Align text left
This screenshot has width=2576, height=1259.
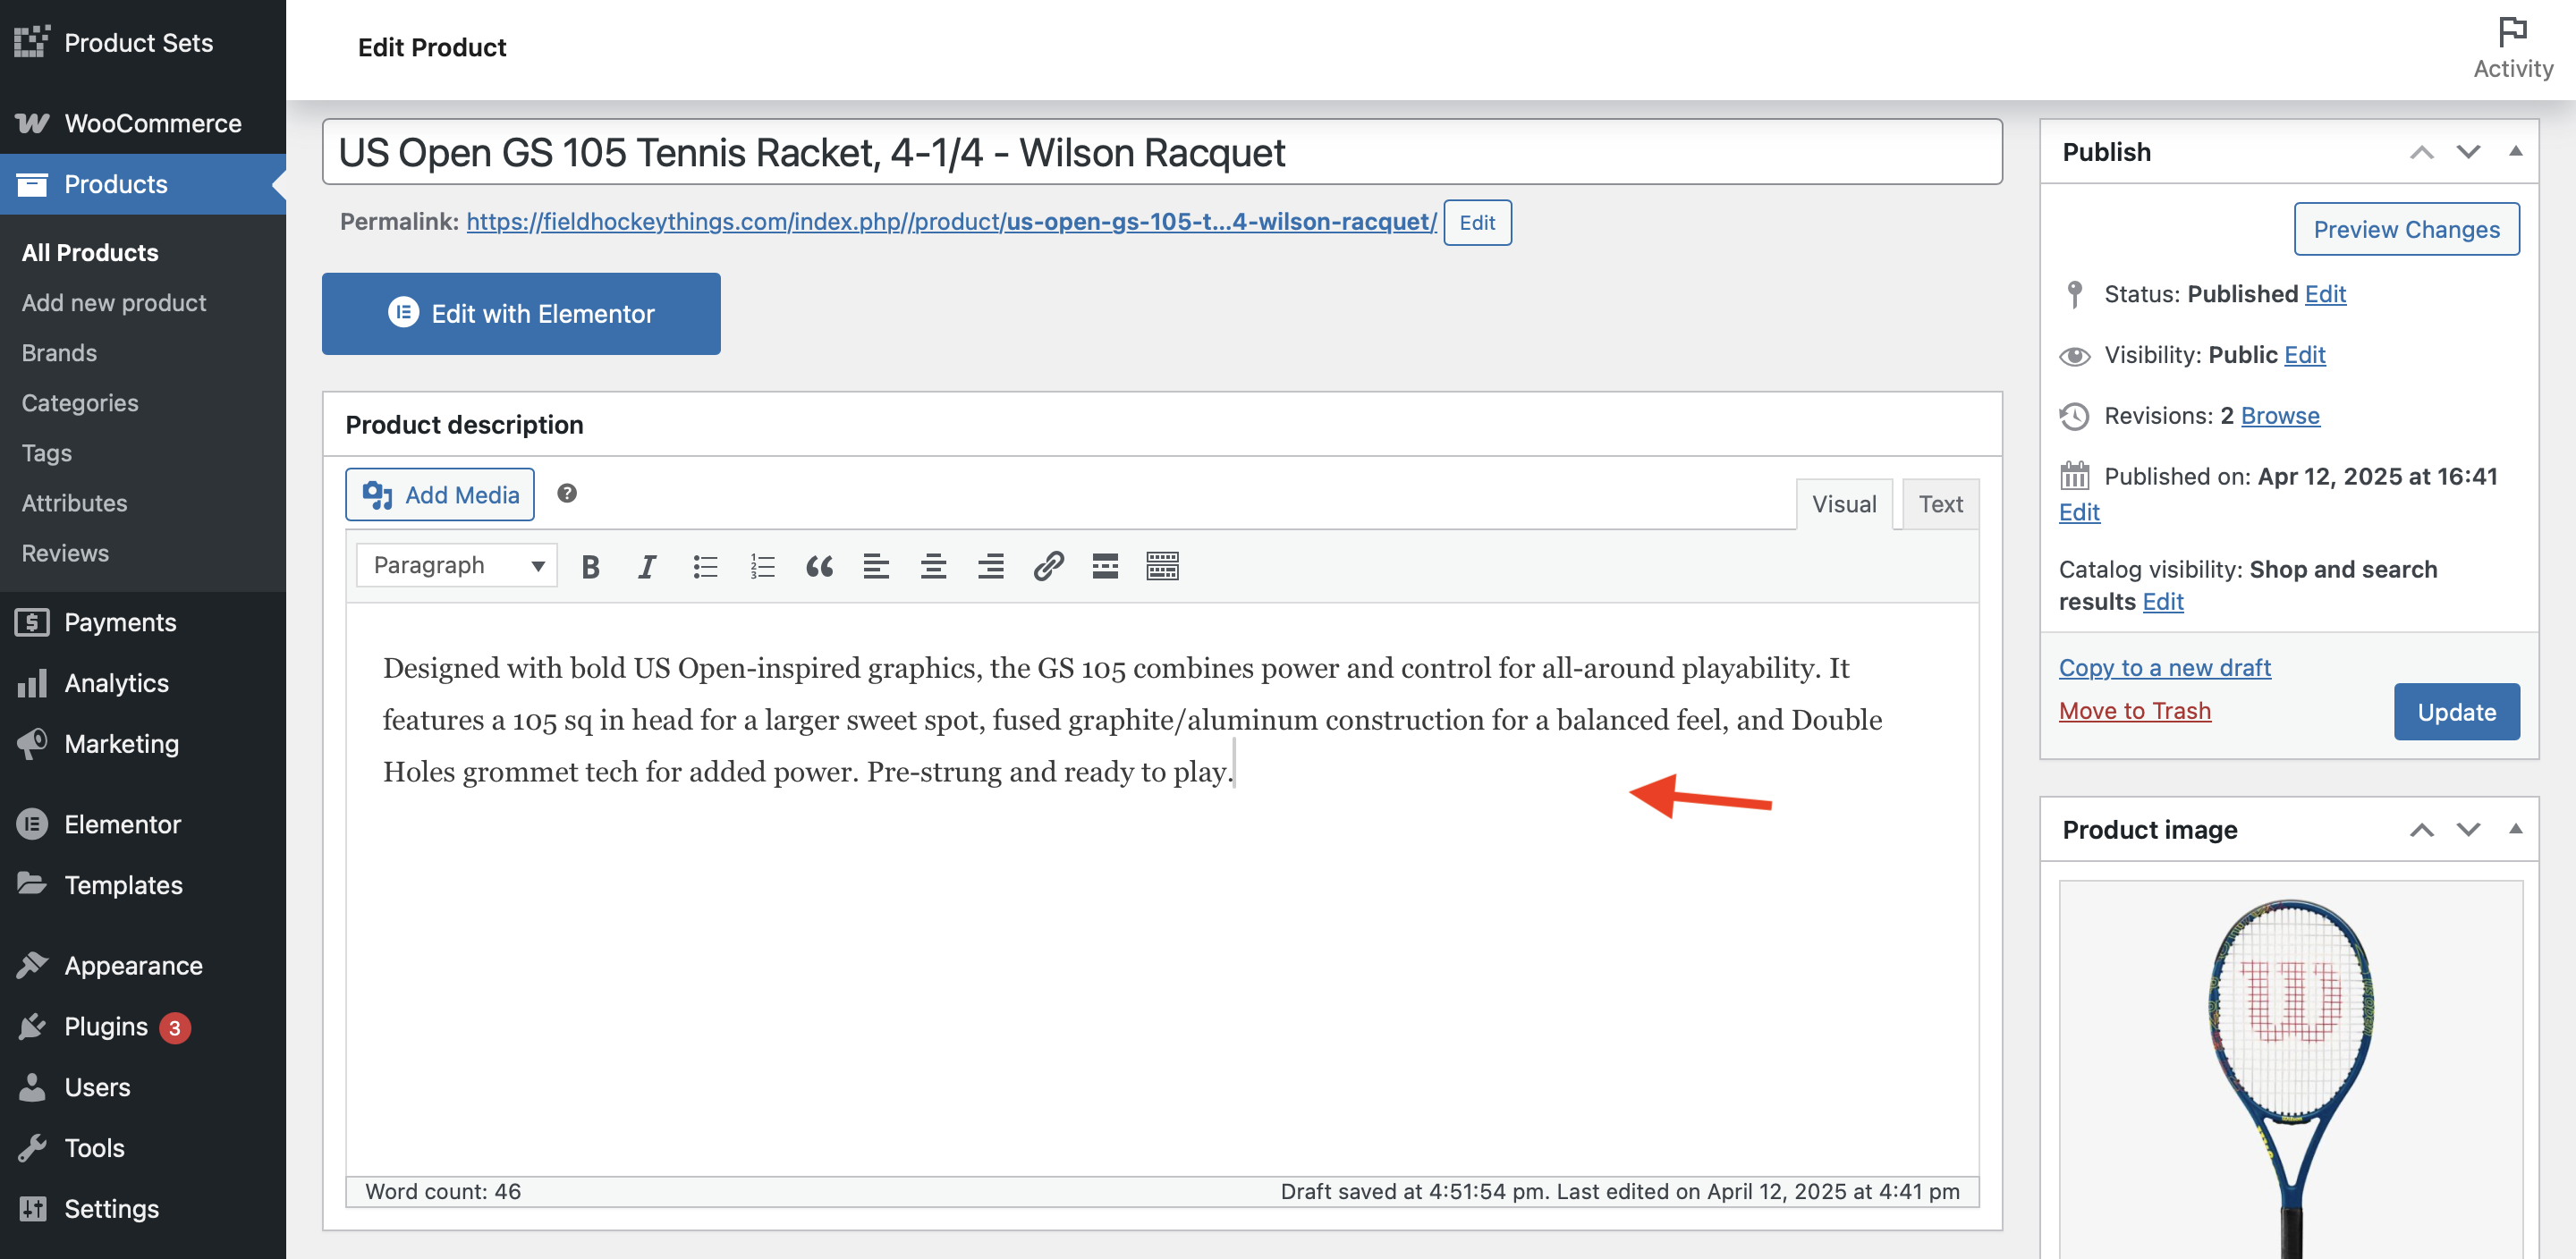[x=876, y=567]
